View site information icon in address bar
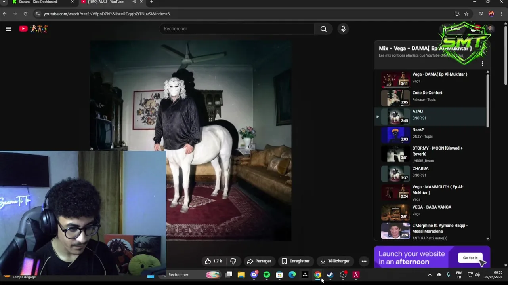 [38, 14]
